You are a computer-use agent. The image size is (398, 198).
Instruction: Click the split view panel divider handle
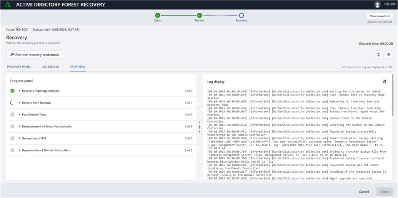point(200,127)
